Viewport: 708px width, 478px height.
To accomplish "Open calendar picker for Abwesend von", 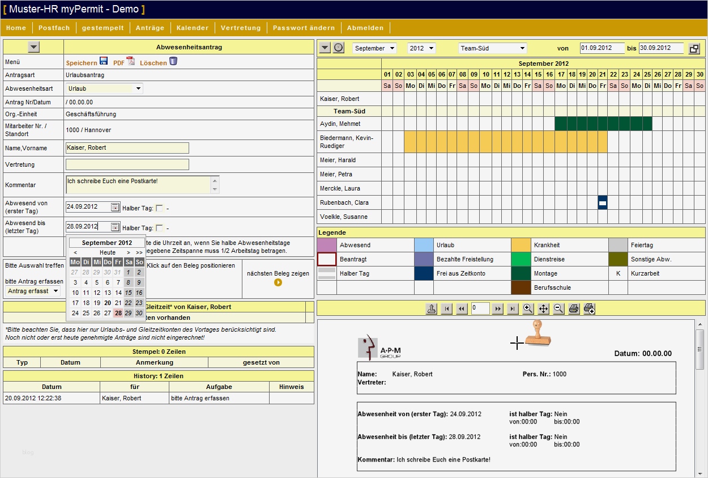I will tap(115, 207).
